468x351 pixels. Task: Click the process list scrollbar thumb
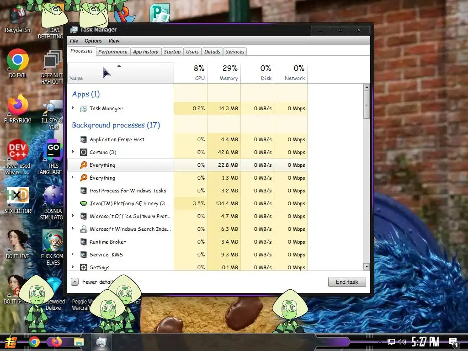pos(367,105)
